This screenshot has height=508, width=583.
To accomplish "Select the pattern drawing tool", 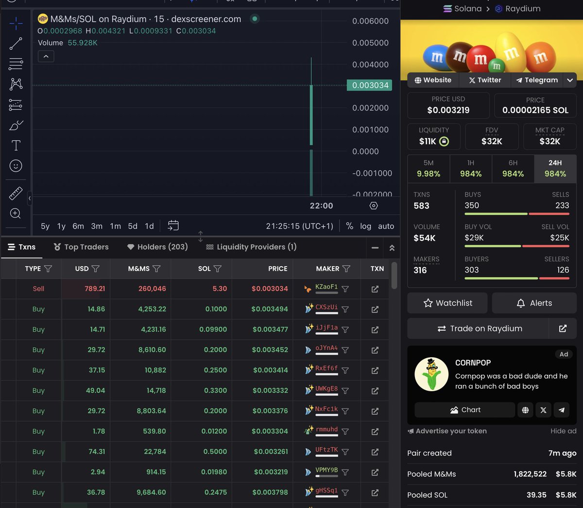I will coord(16,84).
